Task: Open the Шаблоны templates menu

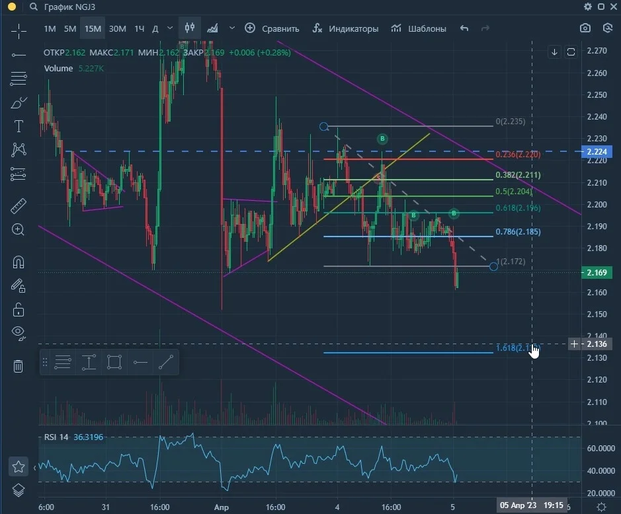Action: pyautogui.click(x=419, y=28)
